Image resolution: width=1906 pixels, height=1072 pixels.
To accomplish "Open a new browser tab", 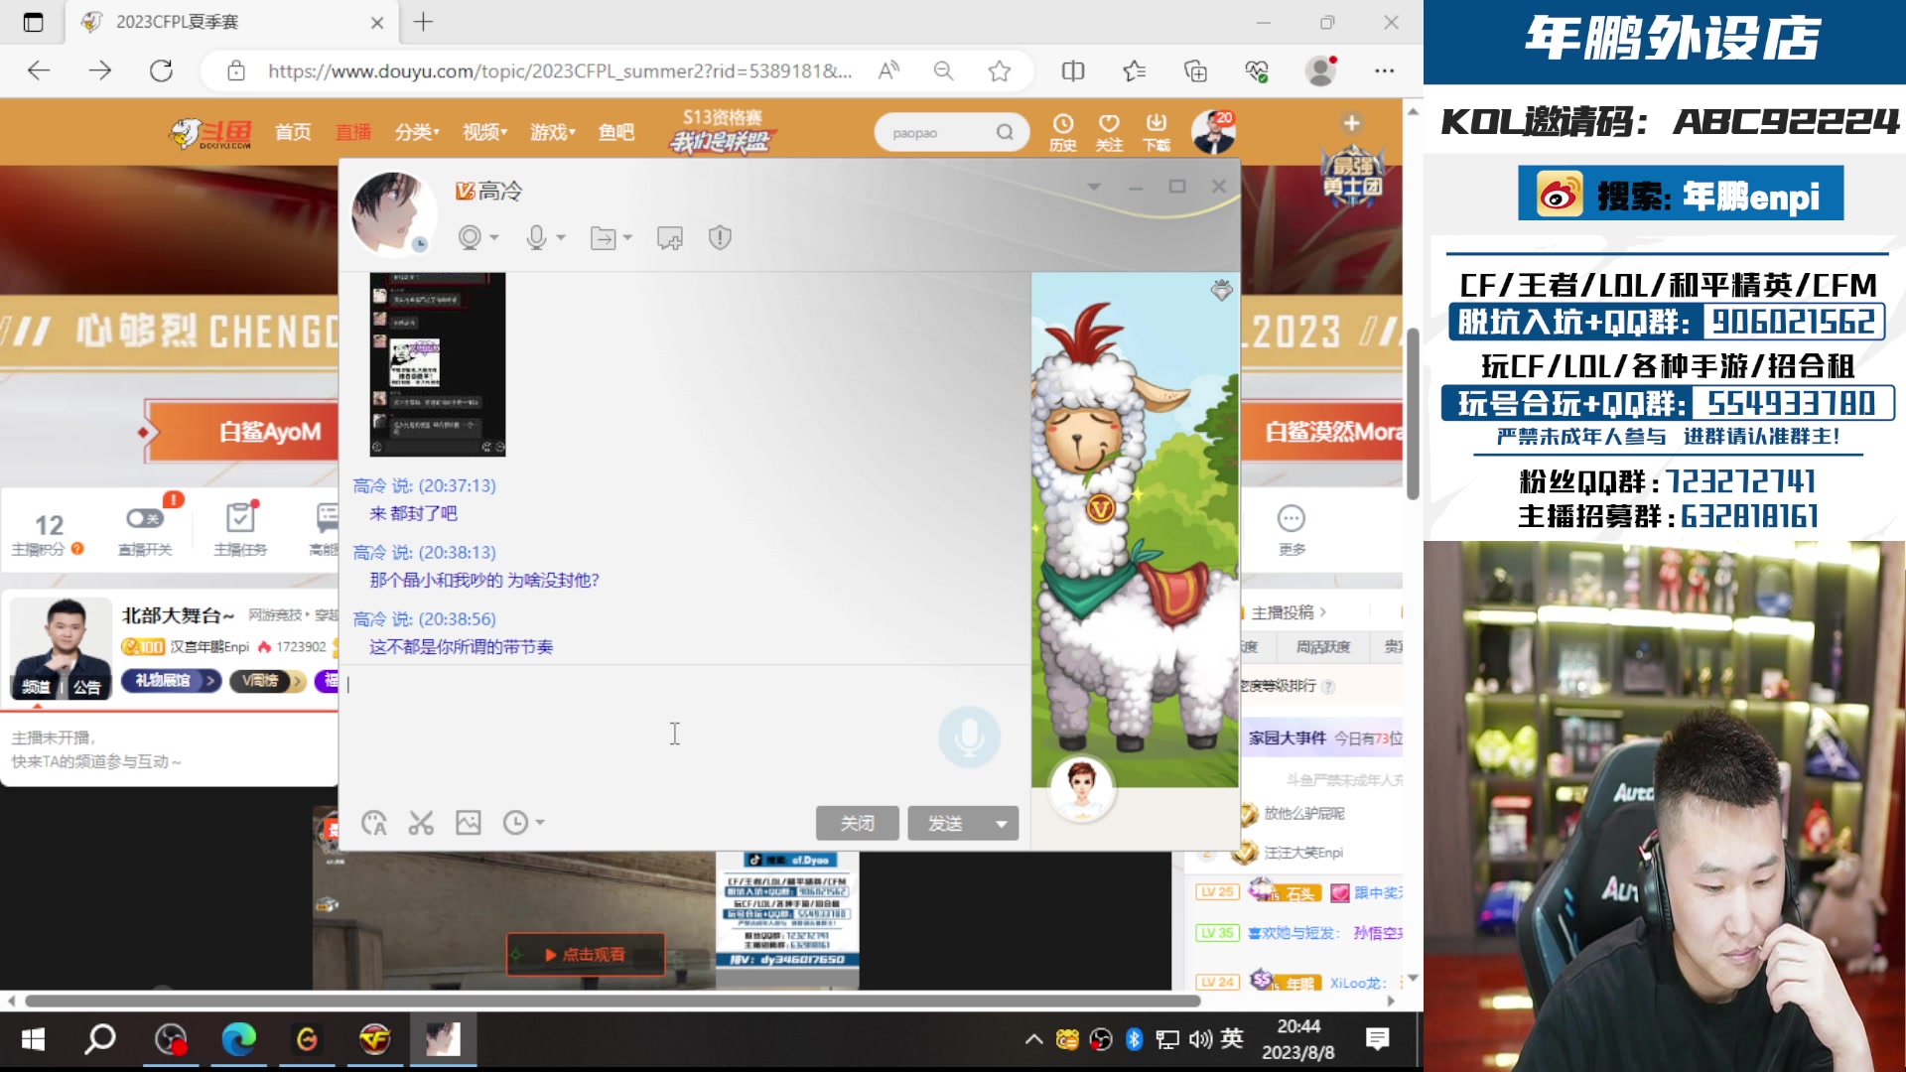I will tap(424, 22).
